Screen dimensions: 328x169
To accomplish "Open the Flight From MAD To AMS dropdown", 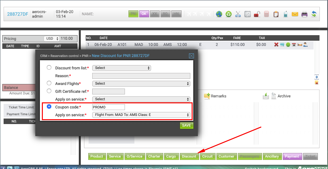I will (141, 115).
